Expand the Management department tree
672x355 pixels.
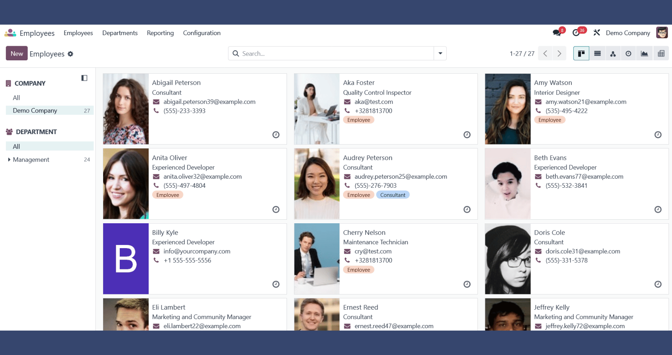[9, 160]
